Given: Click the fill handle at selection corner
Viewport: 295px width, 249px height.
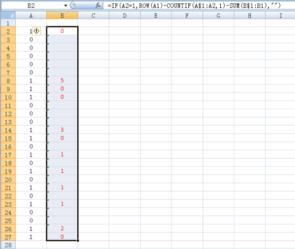Looking at the screenshot, I should pyautogui.click(x=78, y=240).
